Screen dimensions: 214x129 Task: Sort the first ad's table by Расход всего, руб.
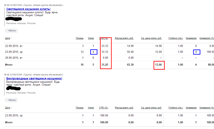tap(124, 38)
